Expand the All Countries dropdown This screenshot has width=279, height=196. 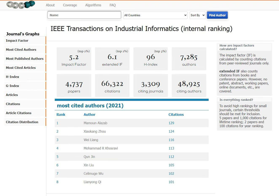pyautogui.click(x=156, y=15)
